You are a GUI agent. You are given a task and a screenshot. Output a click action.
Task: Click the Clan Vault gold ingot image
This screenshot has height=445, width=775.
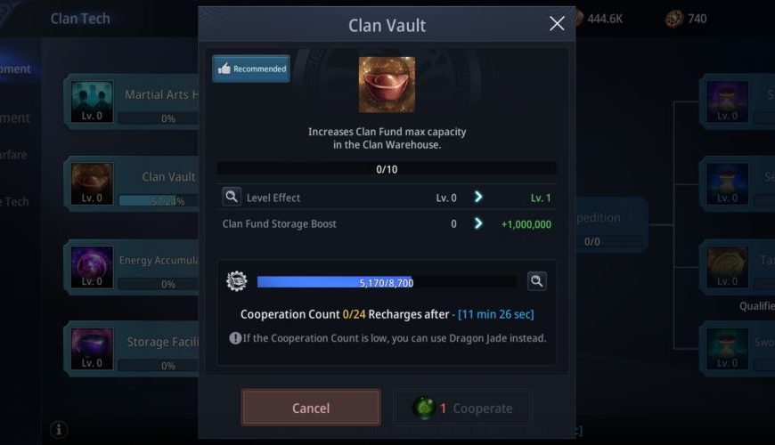(x=387, y=85)
